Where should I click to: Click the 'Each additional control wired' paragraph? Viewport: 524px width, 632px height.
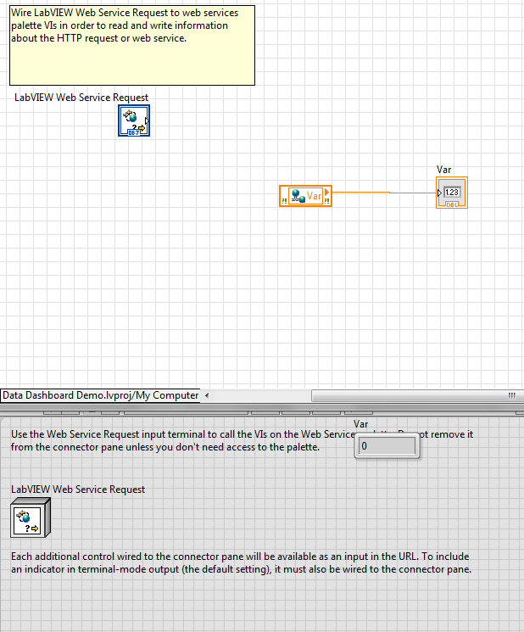[241, 562]
